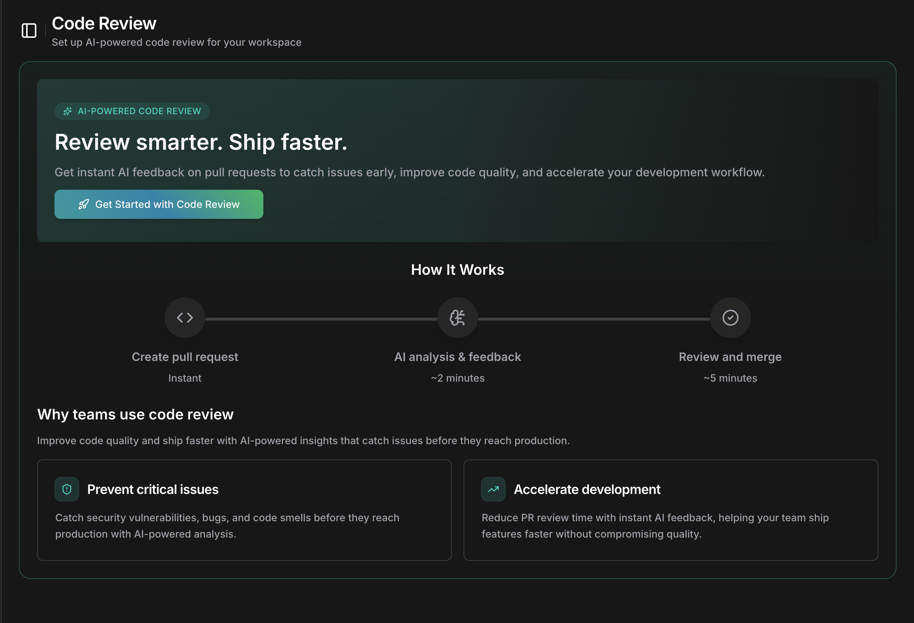Select the AI analysis & feedback step
The image size is (914, 623).
tap(457, 357)
